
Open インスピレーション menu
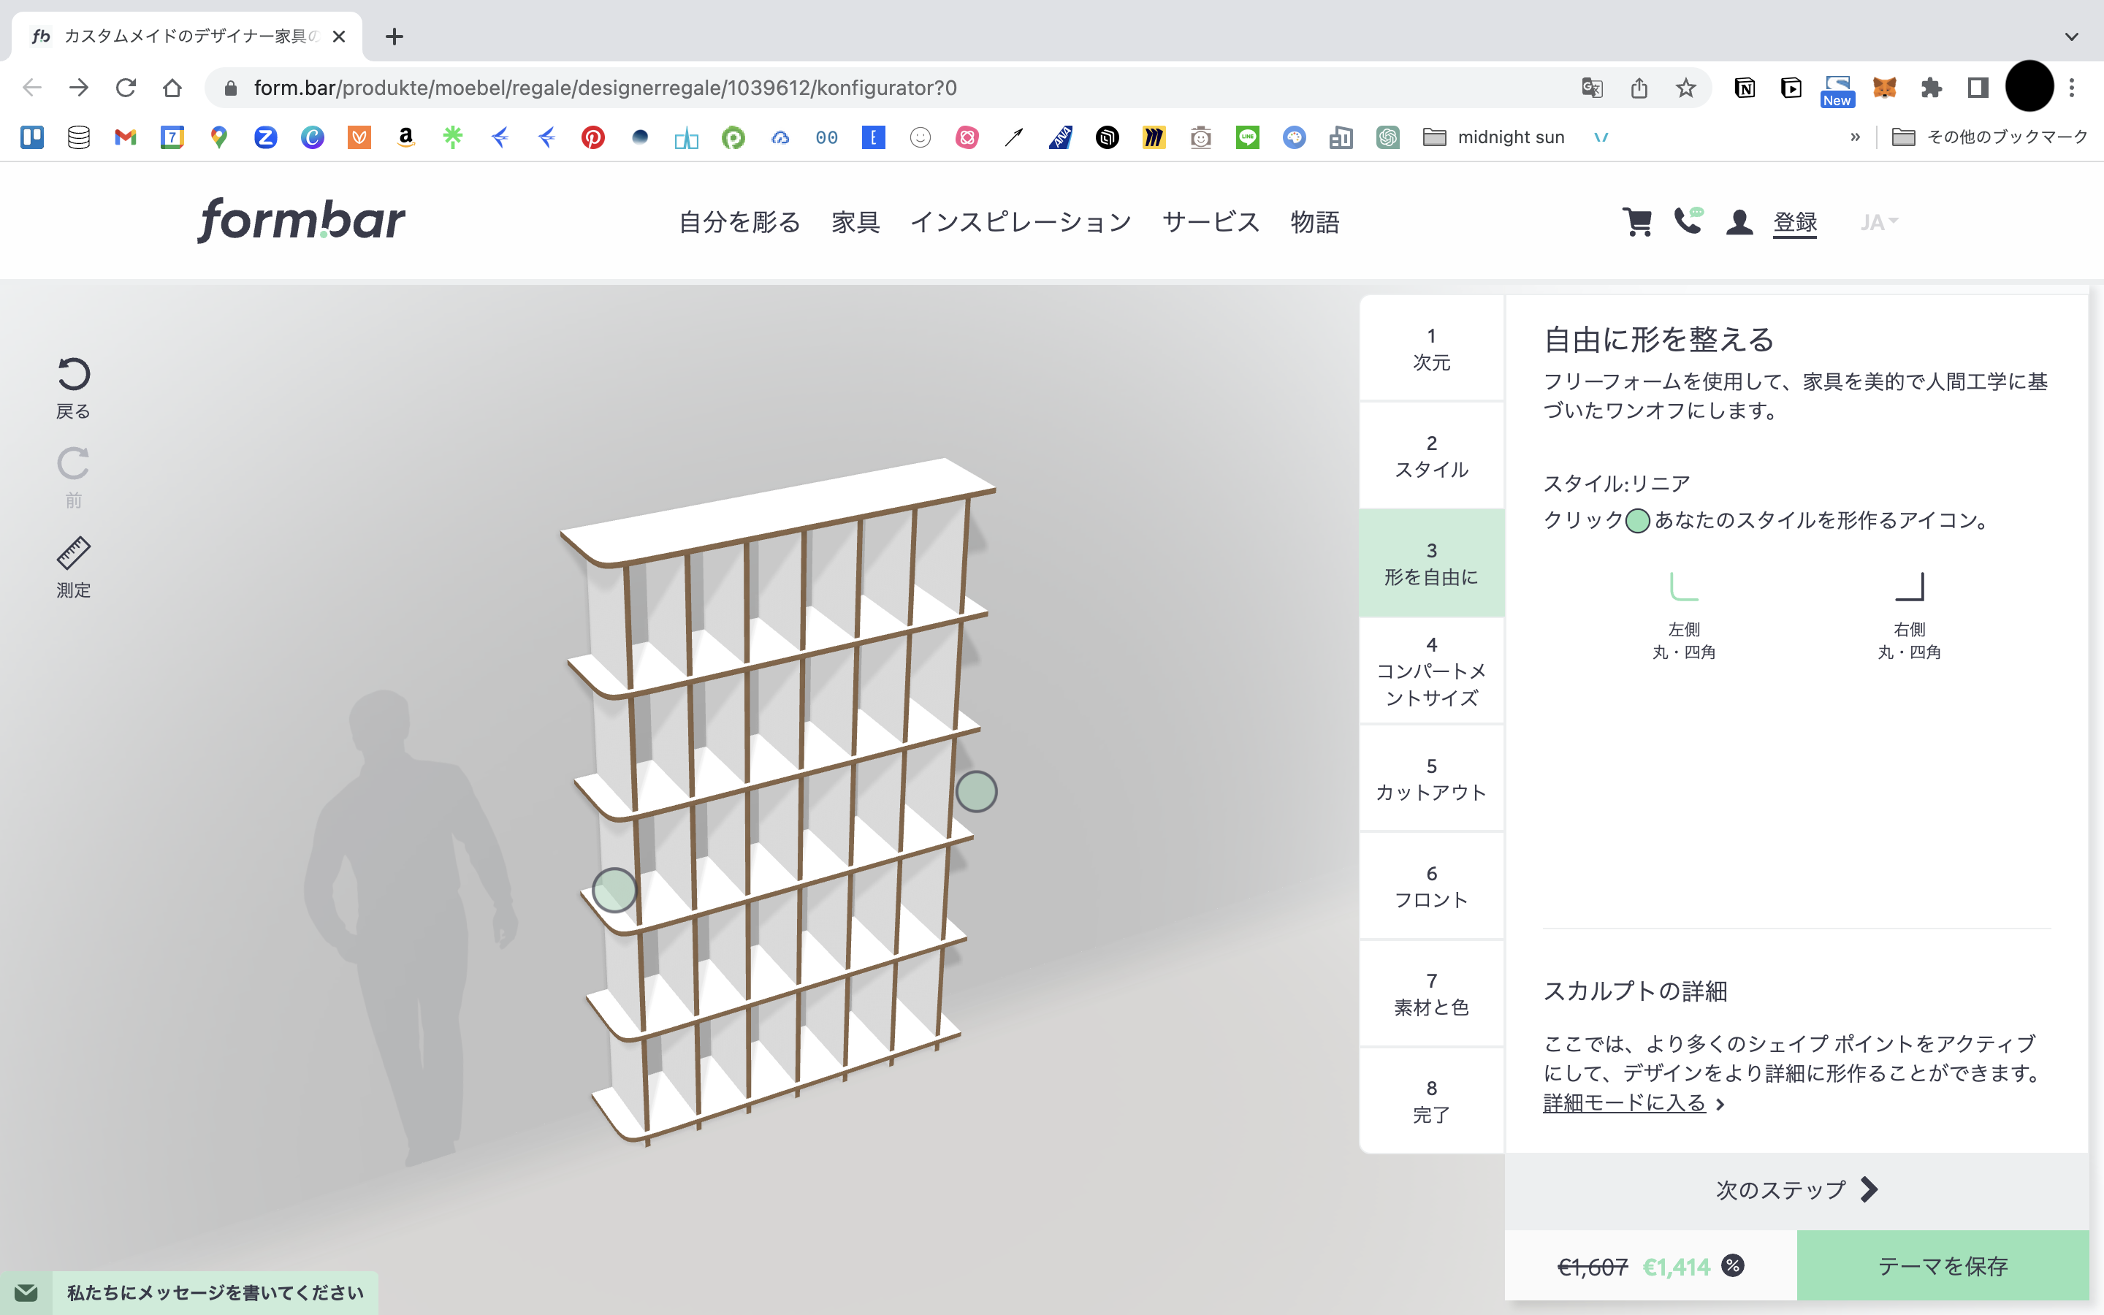(x=1021, y=223)
